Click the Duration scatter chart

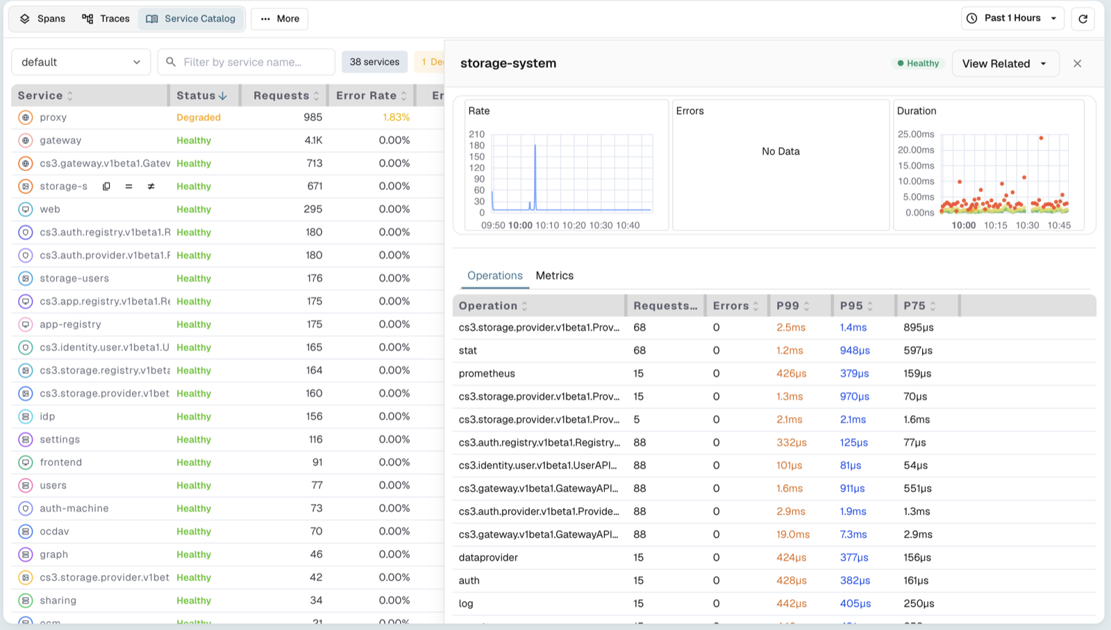(x=1004, y=173)
